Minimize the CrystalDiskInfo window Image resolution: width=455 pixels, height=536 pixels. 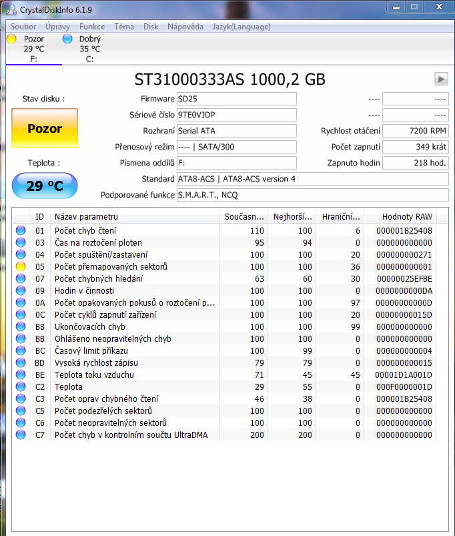click(396, 7)
